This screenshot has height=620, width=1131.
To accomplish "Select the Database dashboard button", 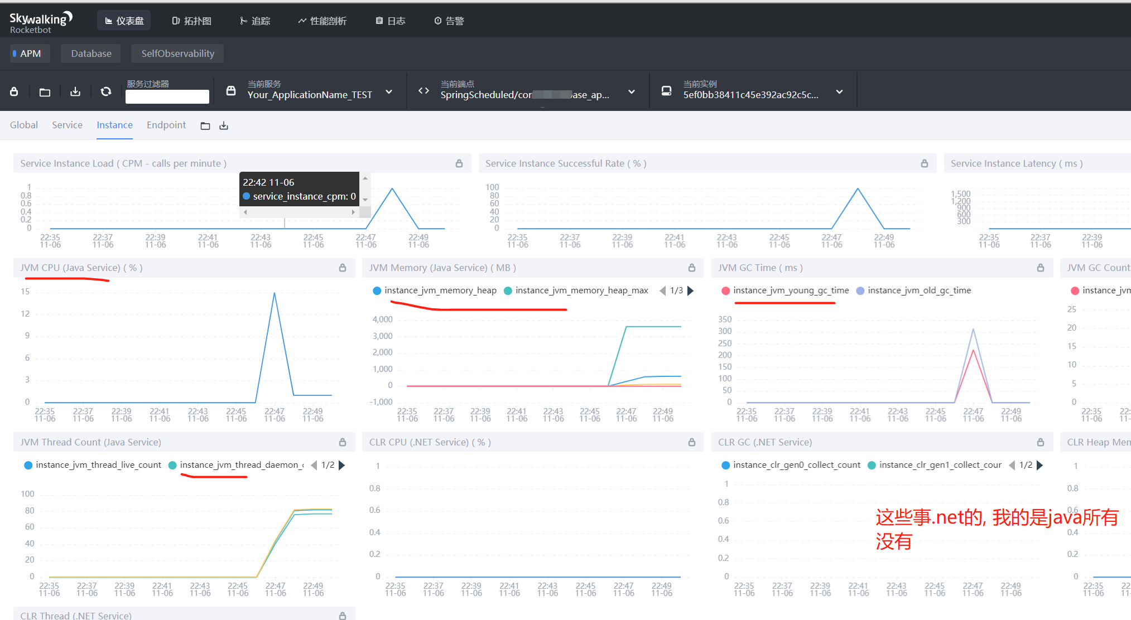I will [x=91, y=54].
